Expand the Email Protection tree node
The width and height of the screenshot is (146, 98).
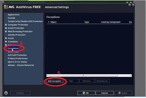click(x=6, y=28)
